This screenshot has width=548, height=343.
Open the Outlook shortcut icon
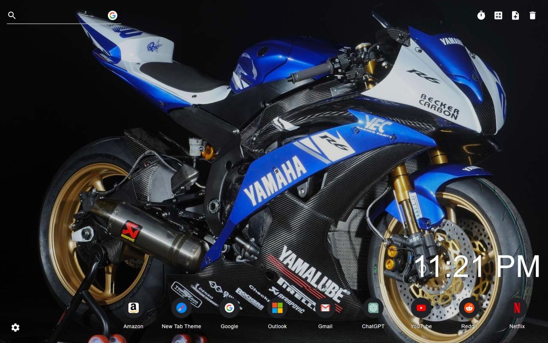click(x=277, y=308)
